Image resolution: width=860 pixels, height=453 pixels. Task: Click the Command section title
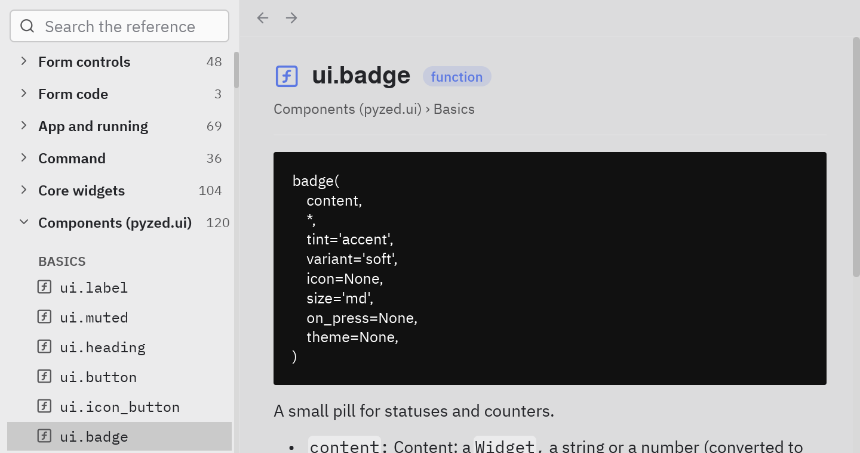[x=72, y=159]
